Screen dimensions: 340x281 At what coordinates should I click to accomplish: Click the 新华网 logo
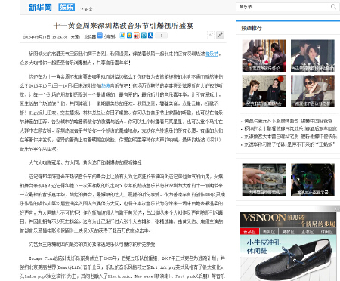(x=40, y=7)
